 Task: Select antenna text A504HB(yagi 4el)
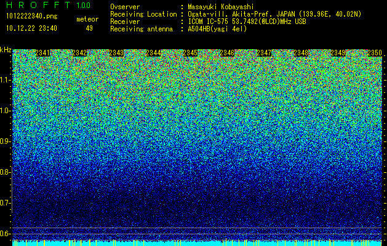click(217, 29)
